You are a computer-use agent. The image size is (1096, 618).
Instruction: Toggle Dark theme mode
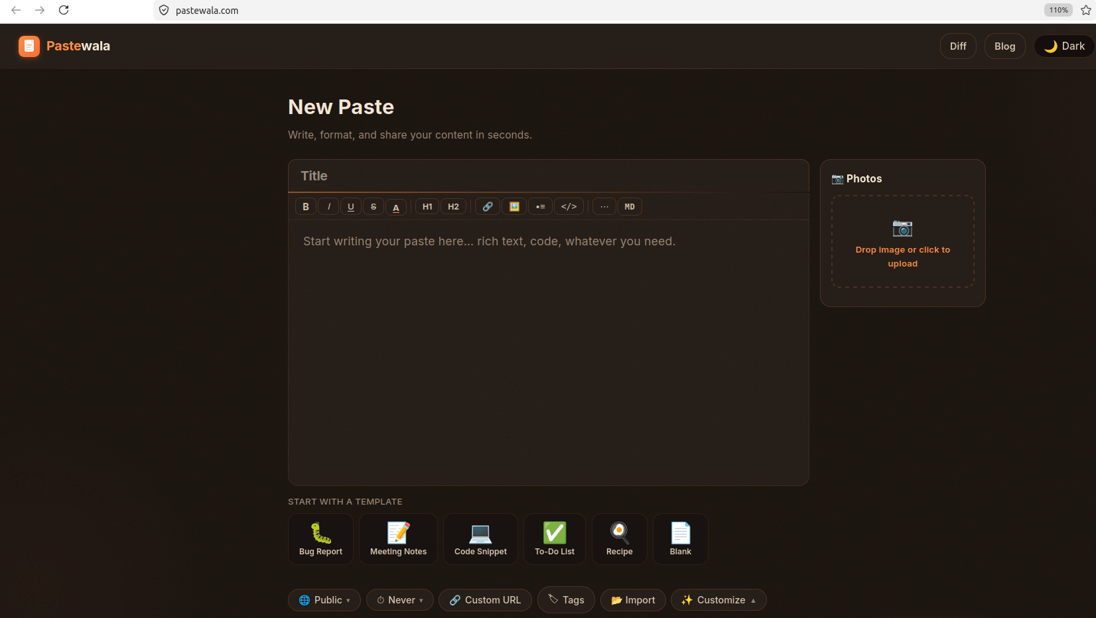click(1064, 46)
